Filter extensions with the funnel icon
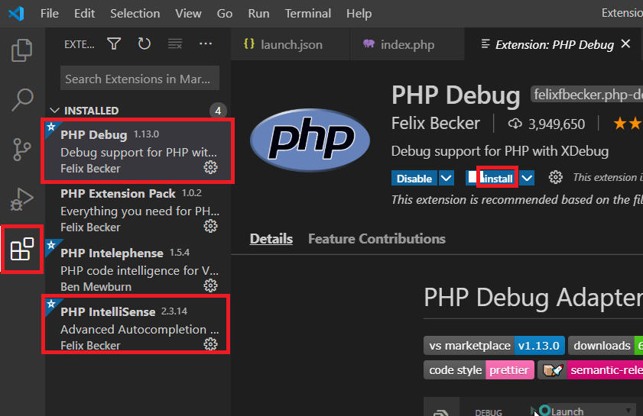The height and width of the screenshot is (416, 643). 114,44
